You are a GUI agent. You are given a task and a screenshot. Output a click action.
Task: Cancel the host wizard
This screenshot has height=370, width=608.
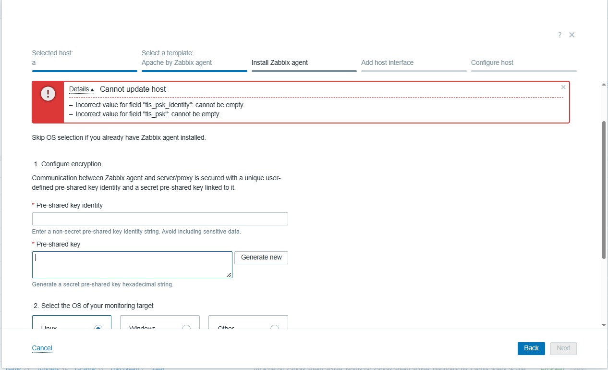point(42,348)
